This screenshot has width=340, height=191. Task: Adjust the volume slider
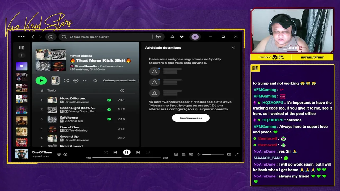coord(213,154)
